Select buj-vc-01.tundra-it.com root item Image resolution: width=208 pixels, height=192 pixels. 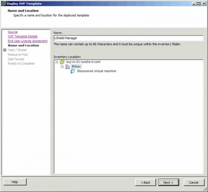83,62
